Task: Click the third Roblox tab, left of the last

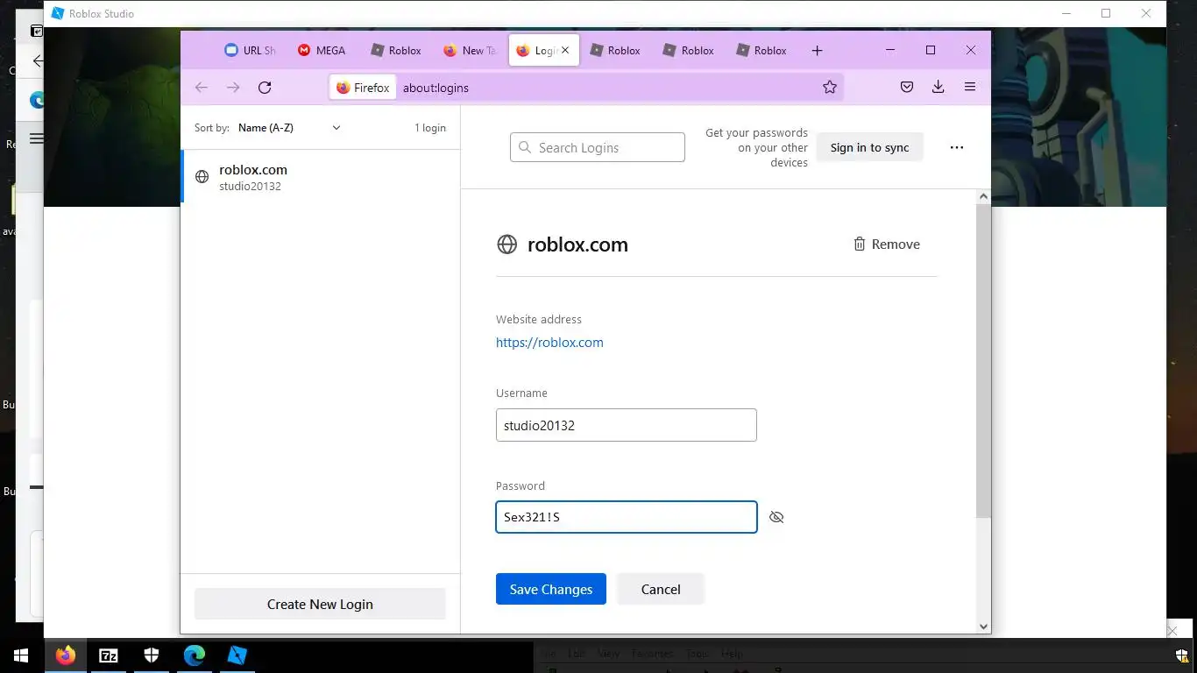Action: click(x=689, y=51)
